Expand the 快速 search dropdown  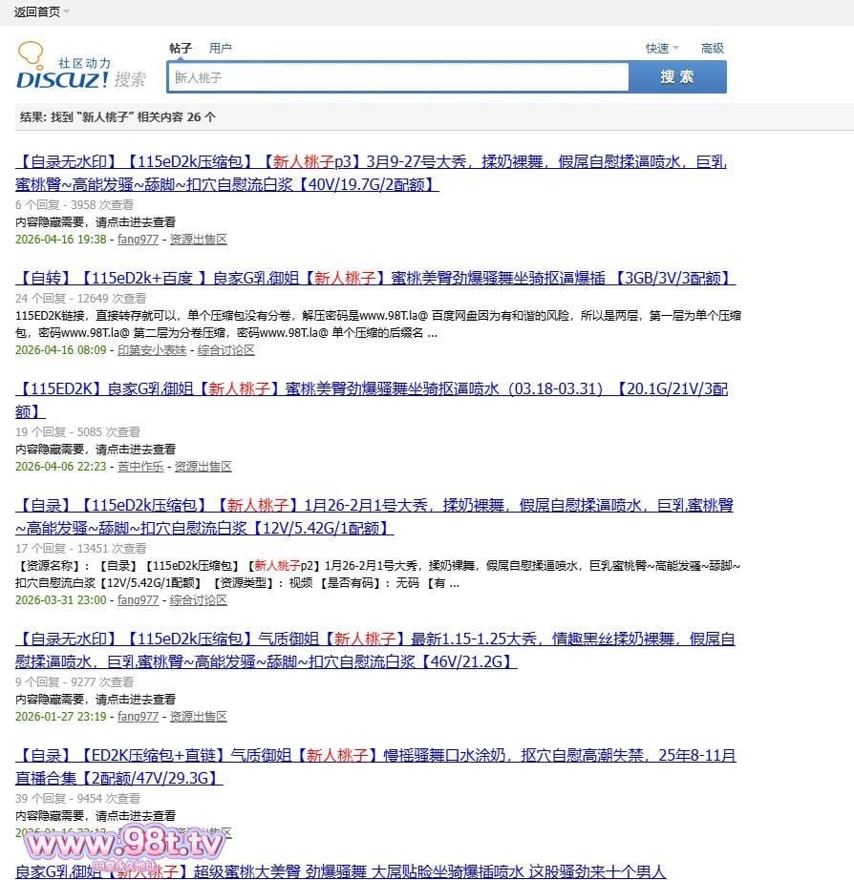[x=661, y=48]
